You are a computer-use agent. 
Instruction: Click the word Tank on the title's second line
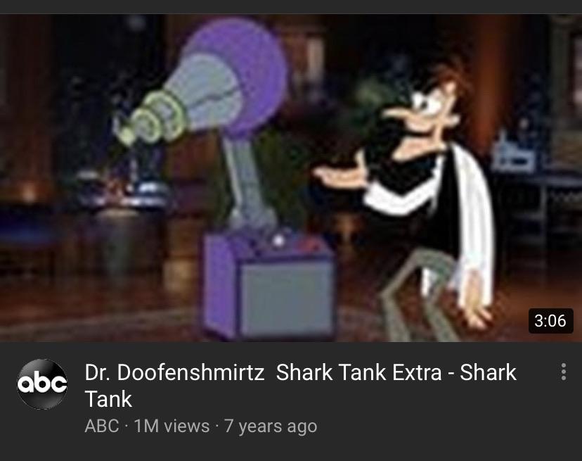coord(108,399)
